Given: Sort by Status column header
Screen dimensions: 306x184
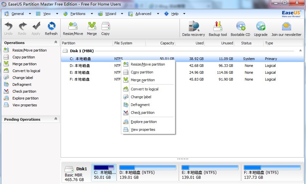Looking at the screenshot, I should click(249, 43).
